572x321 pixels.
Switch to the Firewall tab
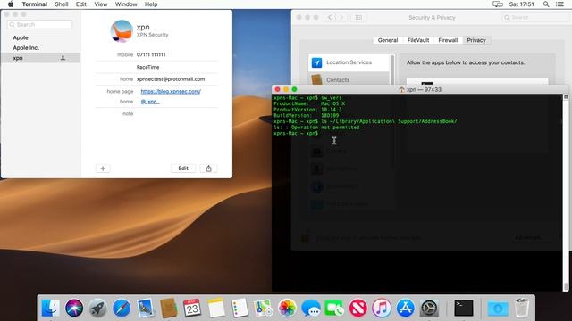tap(448, 40)
